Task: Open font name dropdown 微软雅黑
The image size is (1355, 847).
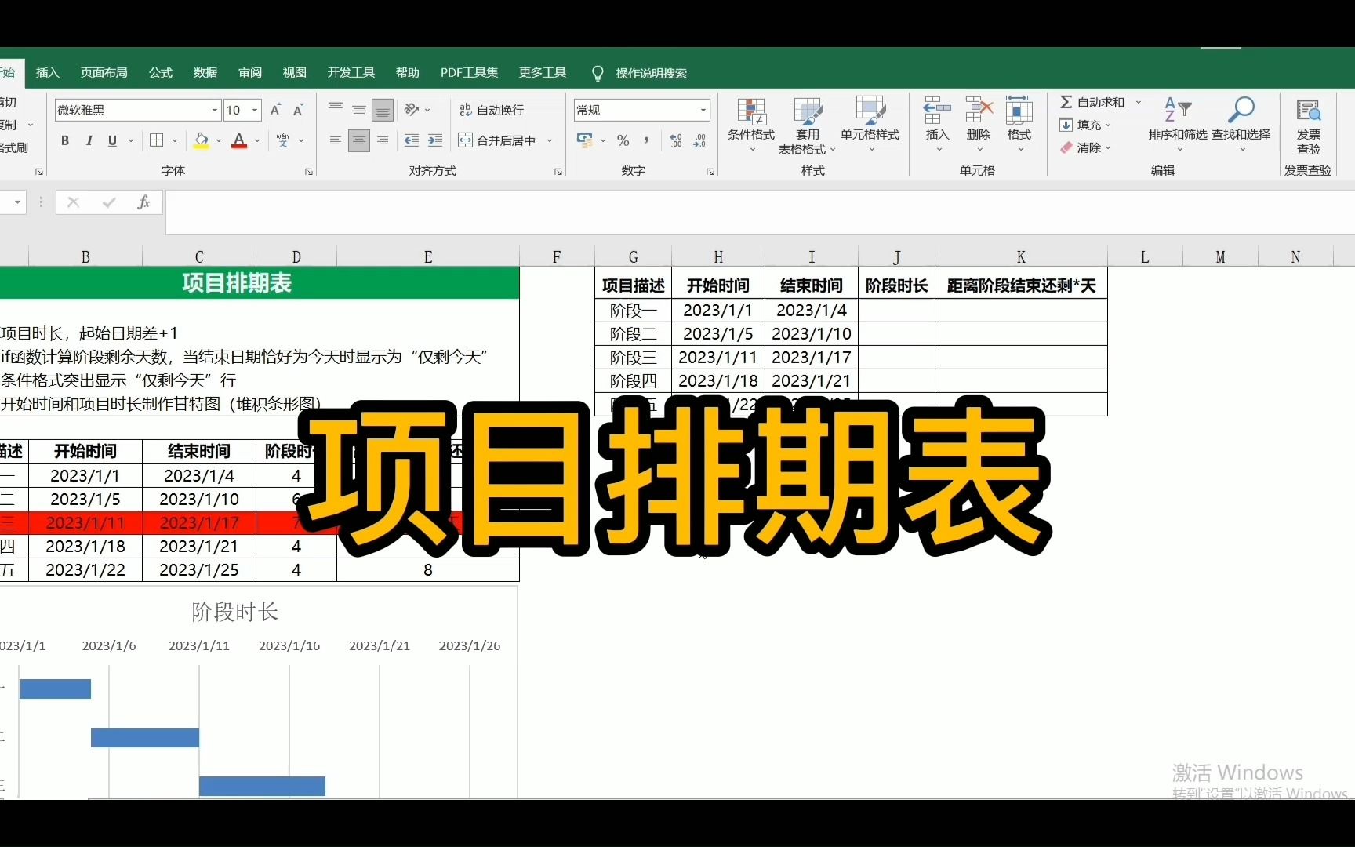Action: click(x=214, y=110)
